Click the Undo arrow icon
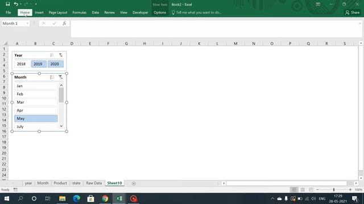Image resolution: width=364 pixels, height=204 pixels. tap(16, 4)
